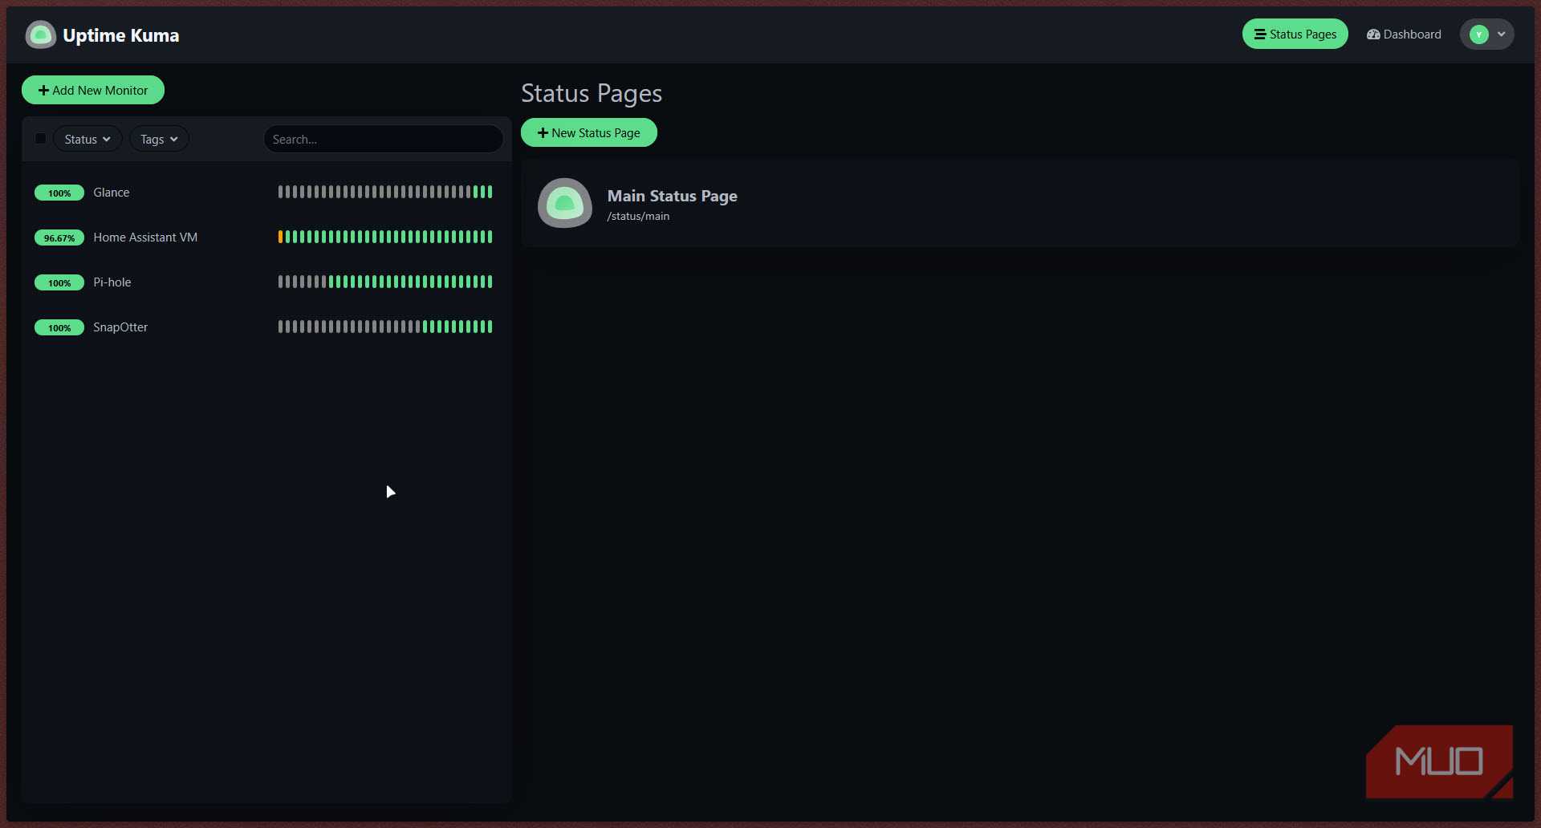Screen dimensions: 1541x828
Task: Expand the profile dropdown chevron
Action: tap(1502, 34)
